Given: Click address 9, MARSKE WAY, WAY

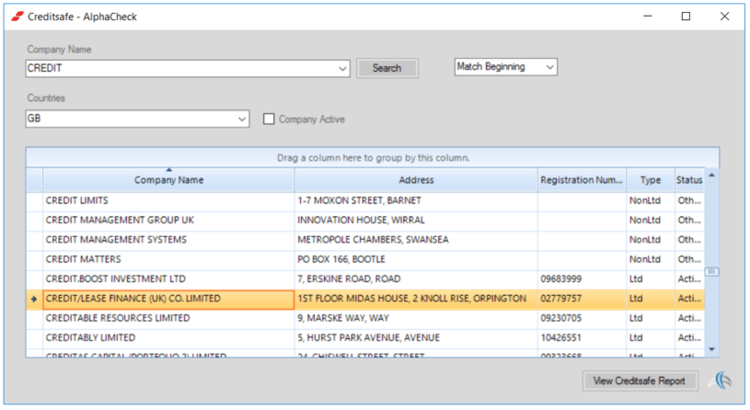Looking at the screenshot, I should click(343, 318).
